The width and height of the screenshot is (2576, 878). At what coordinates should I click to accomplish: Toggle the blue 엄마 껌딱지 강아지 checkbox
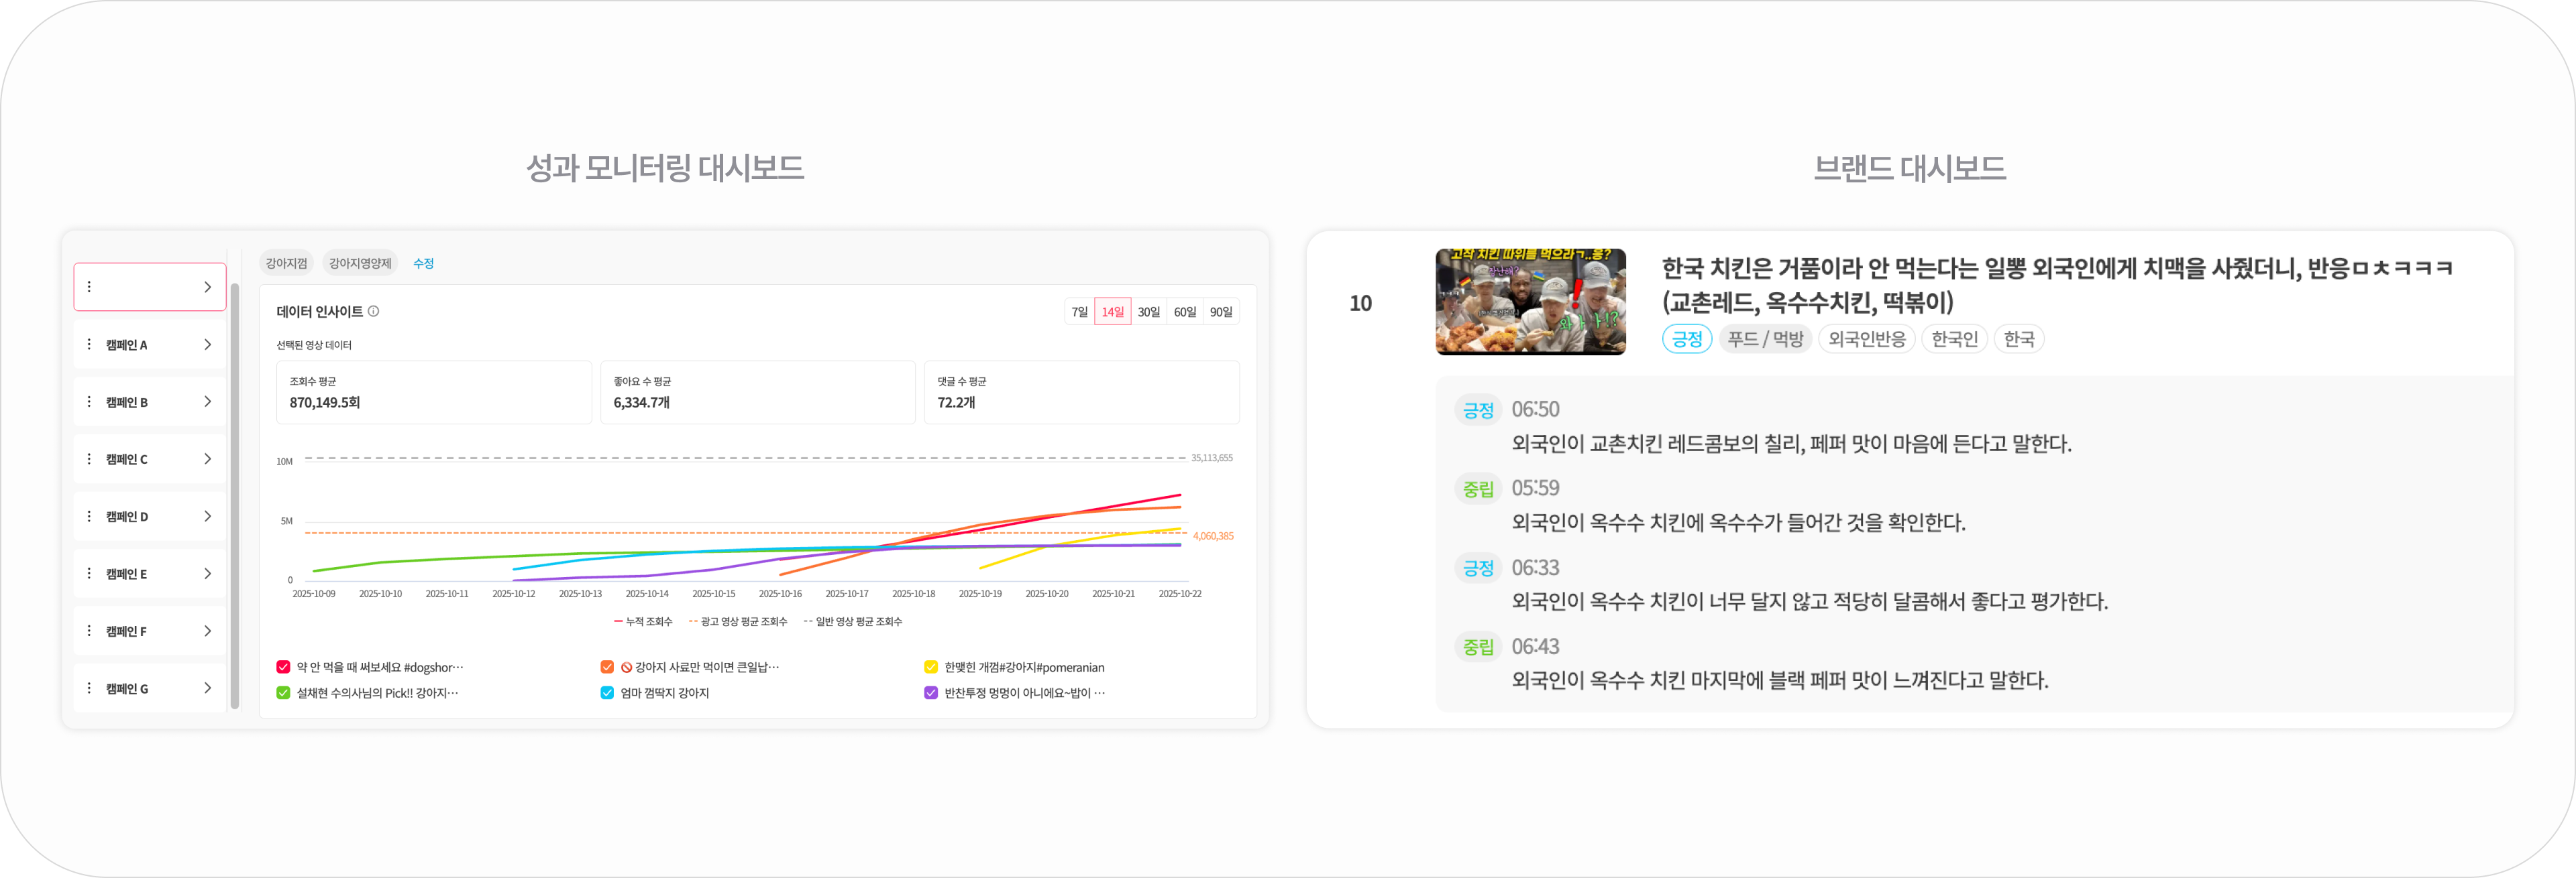coord(607,693)
